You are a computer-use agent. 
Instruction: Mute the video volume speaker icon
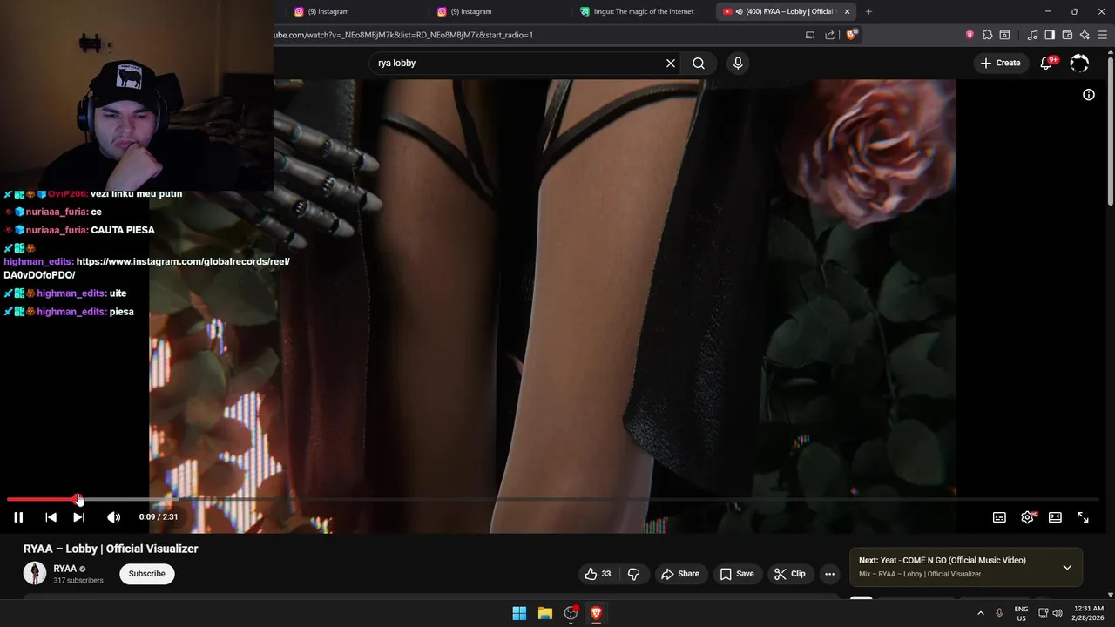tap(113, 517)
